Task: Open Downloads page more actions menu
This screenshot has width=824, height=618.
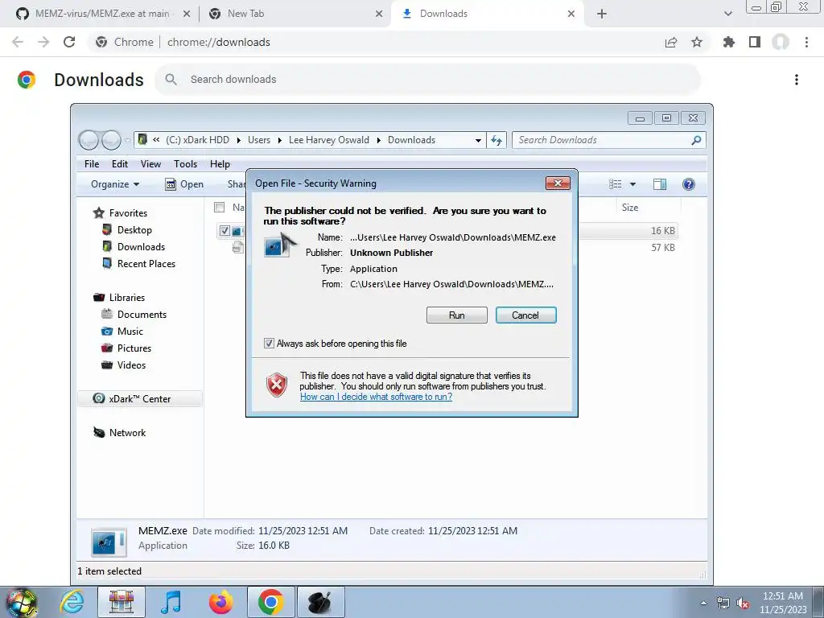Action: click(x=797, y=80)
